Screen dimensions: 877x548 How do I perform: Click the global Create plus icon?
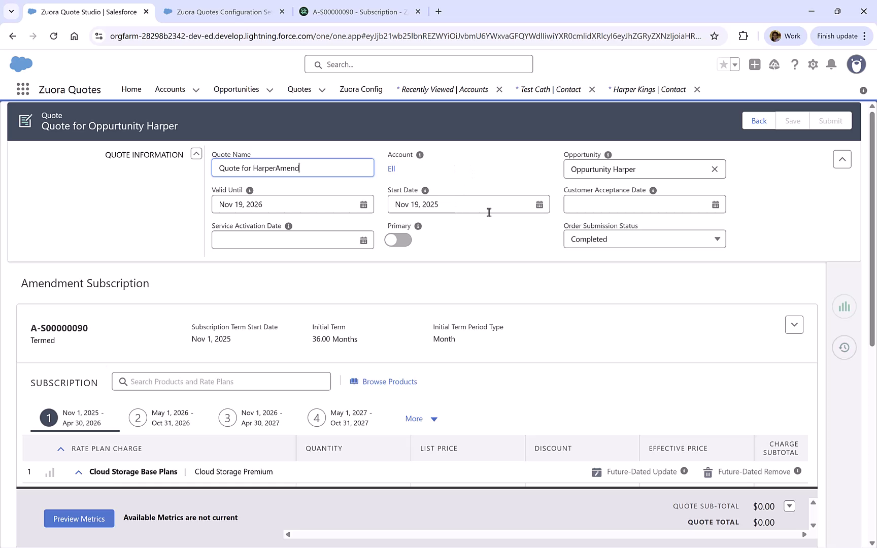point(755,64)
